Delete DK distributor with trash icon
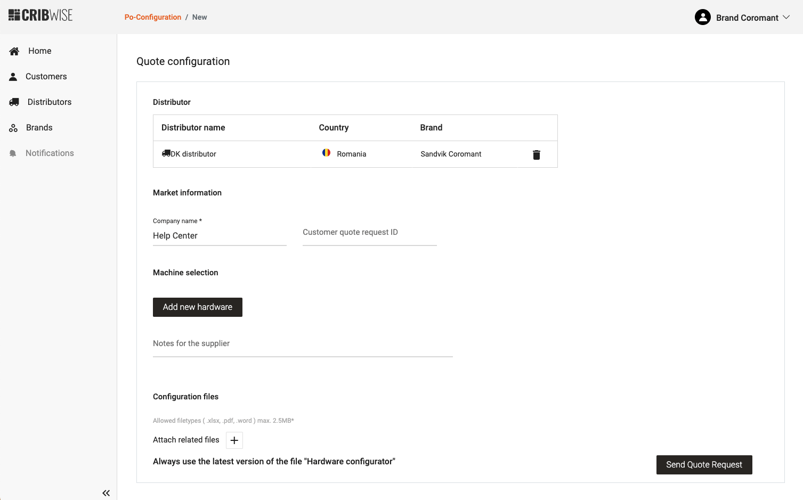This screenshot has width=803, height=500. click(x=536, y=154)
